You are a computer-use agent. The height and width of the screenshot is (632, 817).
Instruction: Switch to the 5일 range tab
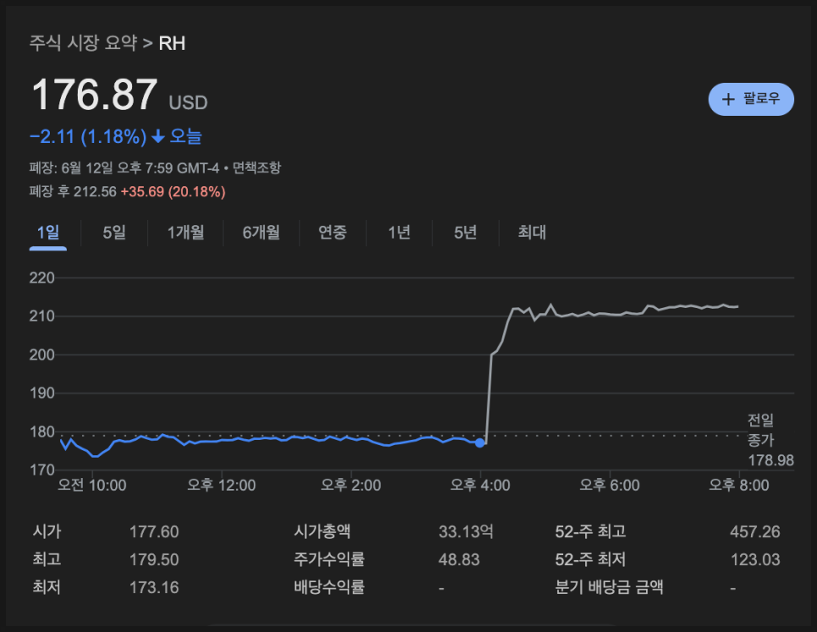click(115, 233)
